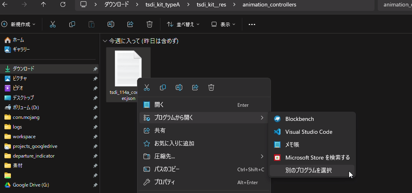Open the file with Visual Studio Code
Image resolution: width=412 pixels, height=193 pixels.
tap(308, 132)
